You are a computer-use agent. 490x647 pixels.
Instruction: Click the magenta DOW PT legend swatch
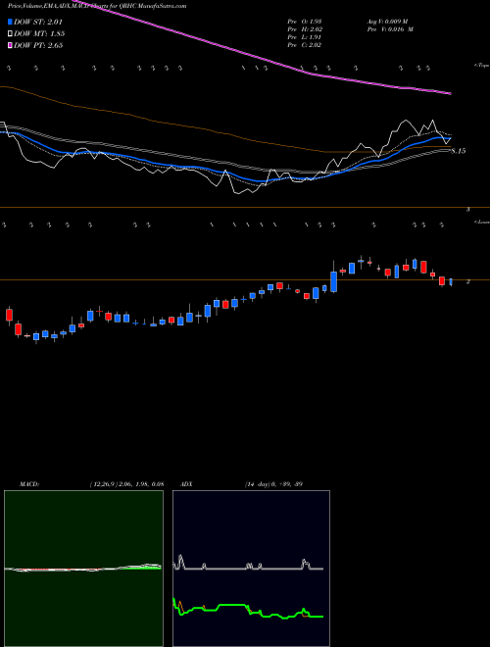(10, 45)
